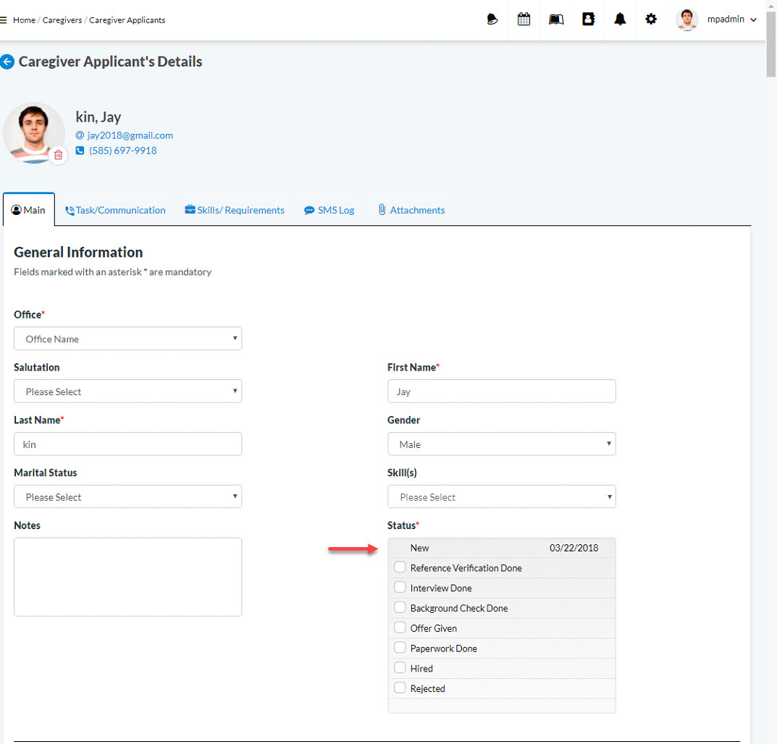This screenshot has width=777, height=744.
Task: Open the Marital Status dropdown
Action: [x=127, y=497]
